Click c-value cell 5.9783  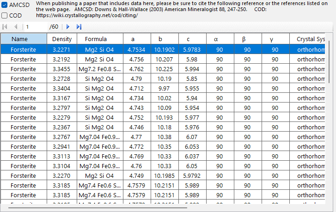[192, 50]
